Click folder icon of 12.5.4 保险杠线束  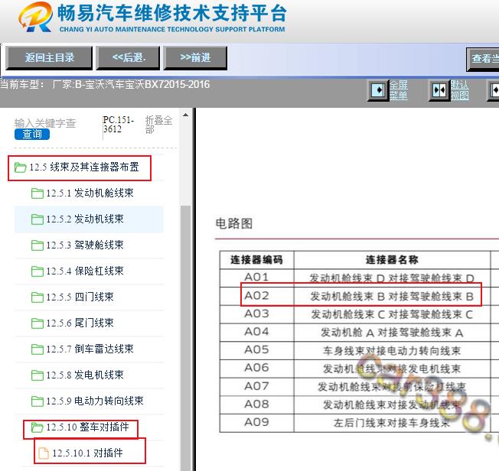pos(38,271)
